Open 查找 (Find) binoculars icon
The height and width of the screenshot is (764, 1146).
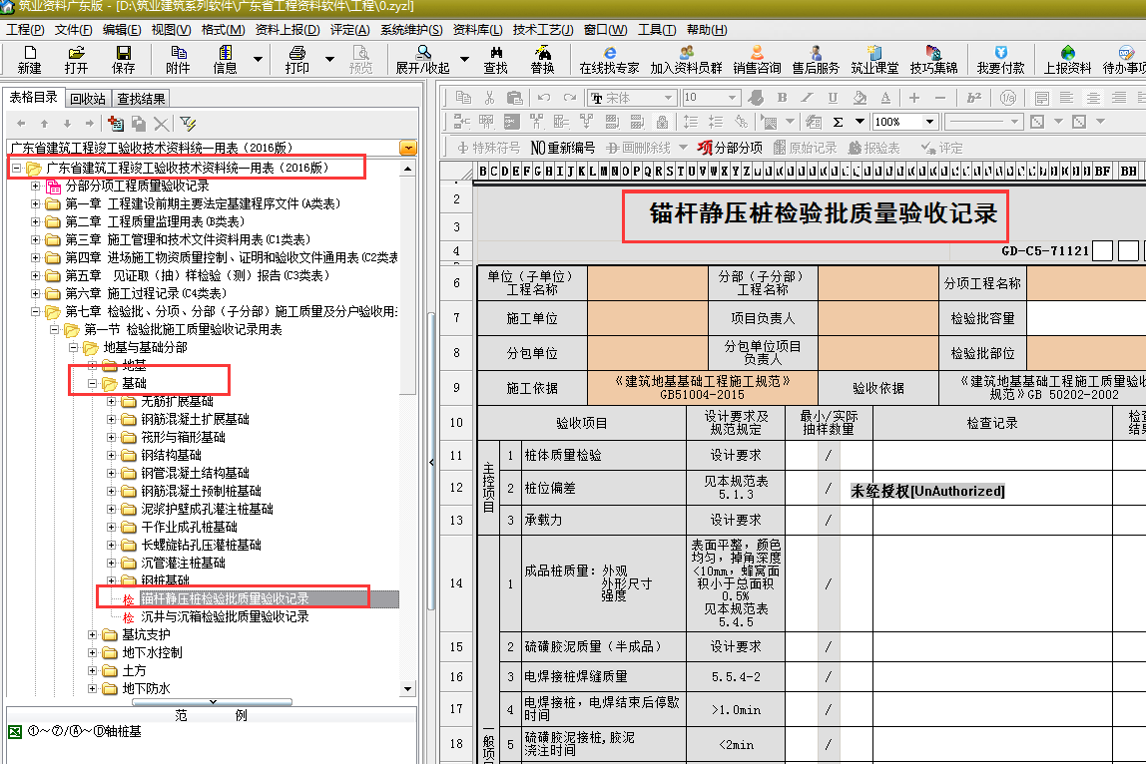click(495, 59)
